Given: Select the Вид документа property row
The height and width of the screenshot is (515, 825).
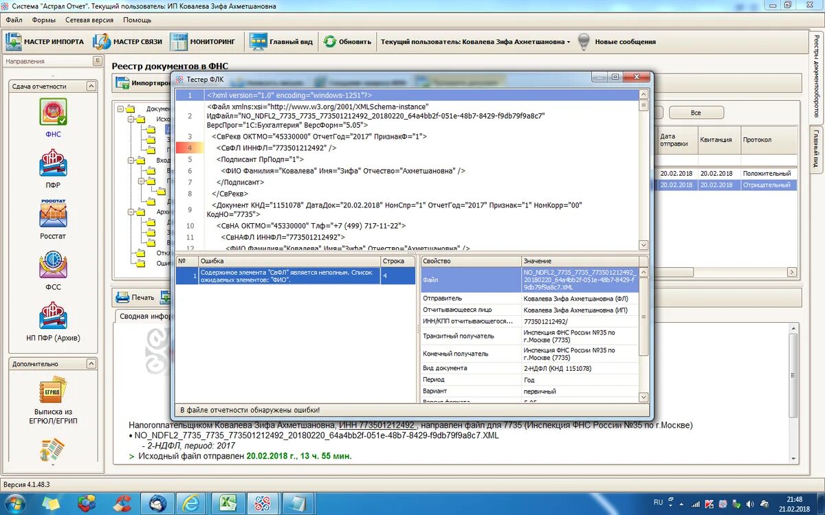Looking at the screenshot, I should (x=529, y=368).
